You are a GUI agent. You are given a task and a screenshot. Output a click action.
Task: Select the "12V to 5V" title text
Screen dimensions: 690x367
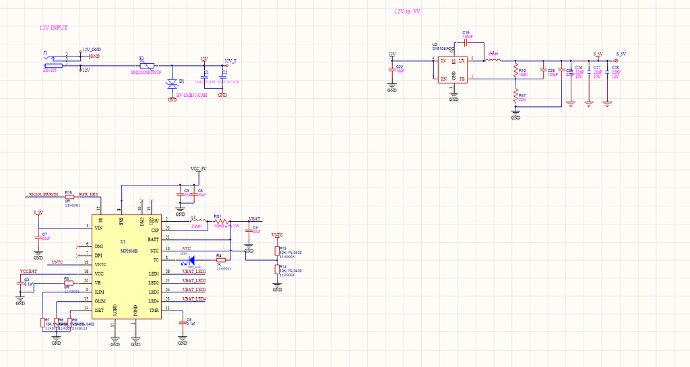click(x=408, y=11)
